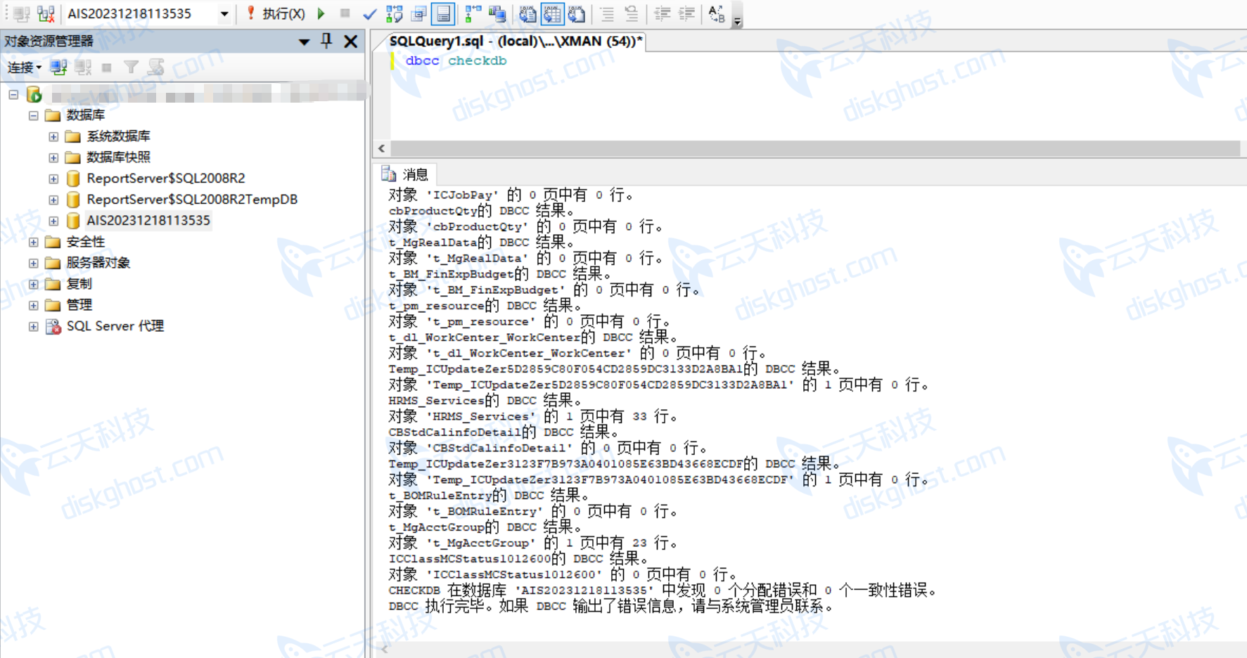Expand the 系统数据库 folder
This screenshot has width=1247, height=658.
click(53, 136)
